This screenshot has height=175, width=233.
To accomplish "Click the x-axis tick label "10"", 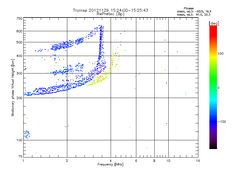I will pos(168,161).
